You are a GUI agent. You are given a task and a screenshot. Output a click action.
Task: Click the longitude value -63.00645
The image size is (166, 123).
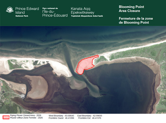pos(69,116)
